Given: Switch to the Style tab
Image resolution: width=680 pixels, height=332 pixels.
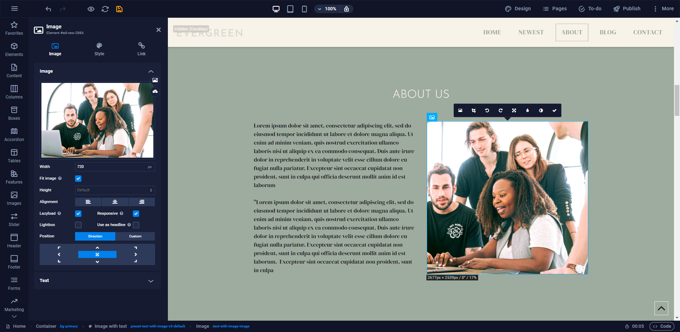Looking at the screenshot, I should pyautogui.click(x=99, y=49).
